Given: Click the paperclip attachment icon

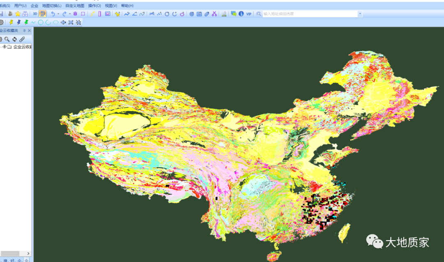Looking at the screenshot, I should (22, 39).
